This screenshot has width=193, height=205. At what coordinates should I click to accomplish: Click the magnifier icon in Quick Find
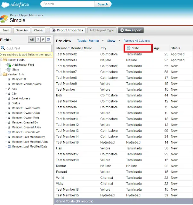3,48
